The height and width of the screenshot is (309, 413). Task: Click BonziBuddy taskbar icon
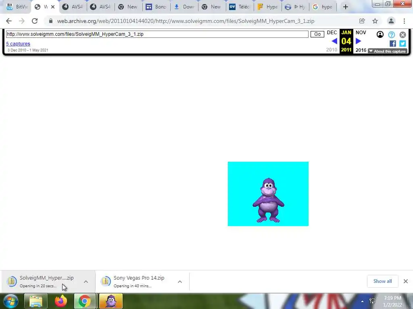pyautogui.click(x=111, y=301)
